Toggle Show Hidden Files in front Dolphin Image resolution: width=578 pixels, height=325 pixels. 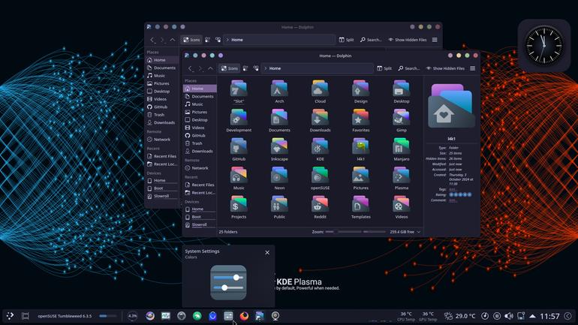tap(445, 68)
